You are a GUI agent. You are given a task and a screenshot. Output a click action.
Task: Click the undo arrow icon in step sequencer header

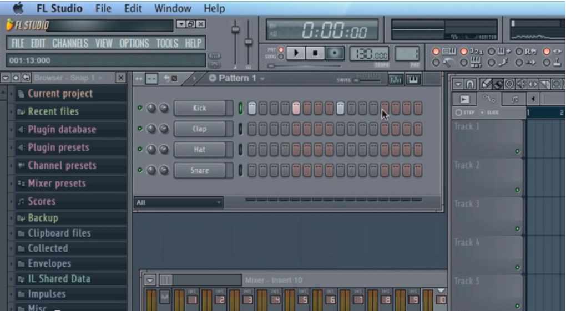pyautogui.click(x=166, y=78)
